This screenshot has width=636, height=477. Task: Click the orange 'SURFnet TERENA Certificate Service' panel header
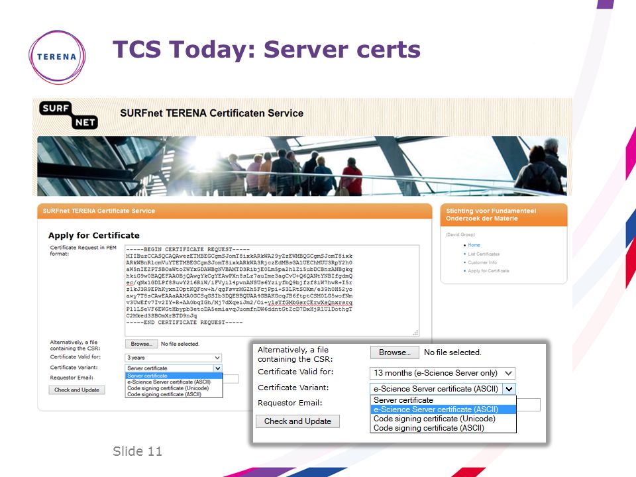235,211
